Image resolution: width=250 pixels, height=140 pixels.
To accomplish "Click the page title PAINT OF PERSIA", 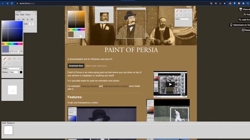I will pyautogui.click(x=131, y=50).
